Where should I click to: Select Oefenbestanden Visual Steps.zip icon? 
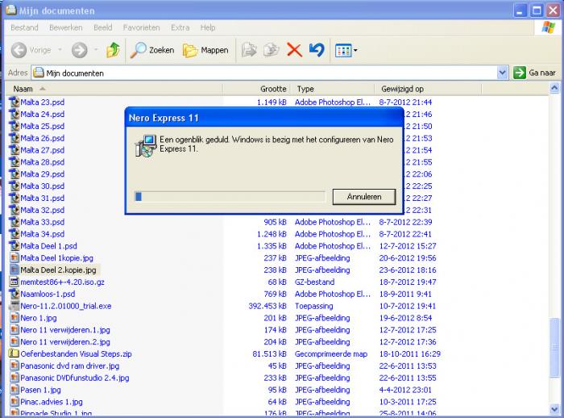(x=15, y=354)
